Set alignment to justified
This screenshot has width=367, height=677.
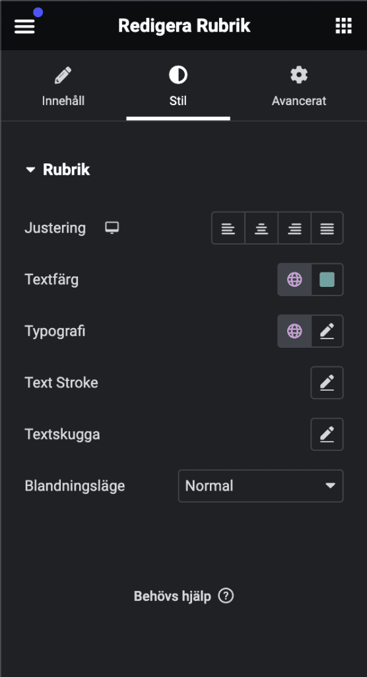(327, 228)
